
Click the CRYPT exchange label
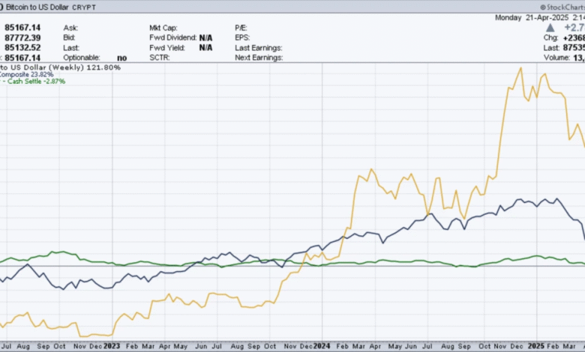coord(84,7)
